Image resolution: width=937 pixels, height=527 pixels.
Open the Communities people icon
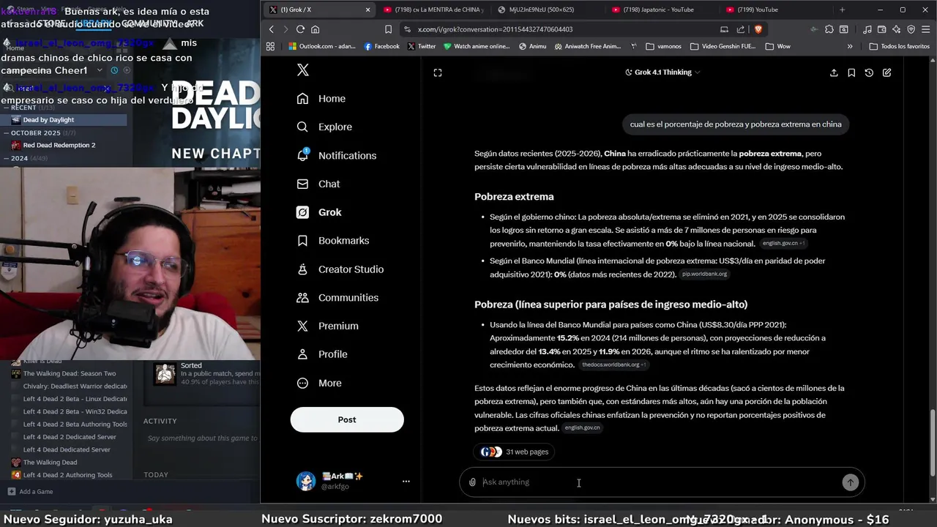[302, 298]
